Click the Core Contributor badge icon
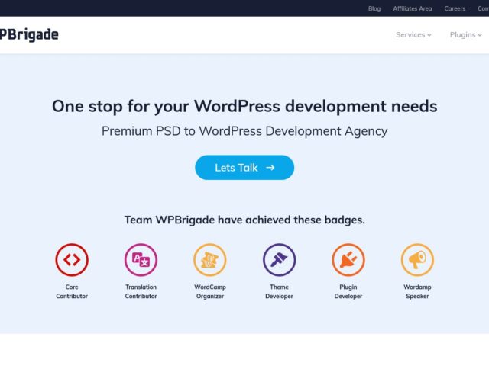 point(72,260)
